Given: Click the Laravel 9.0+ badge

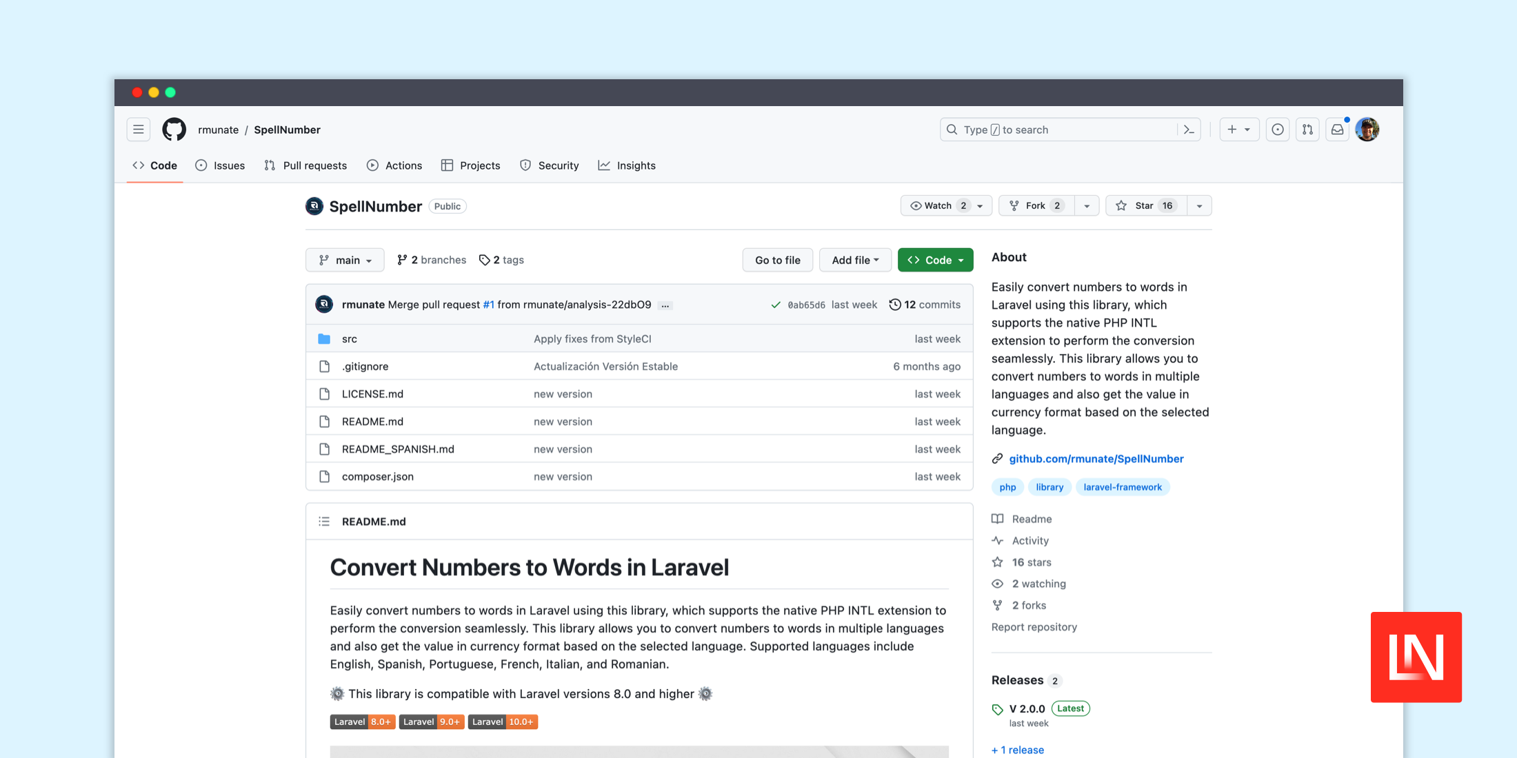Looking at the screenshot, I should 432,721.
